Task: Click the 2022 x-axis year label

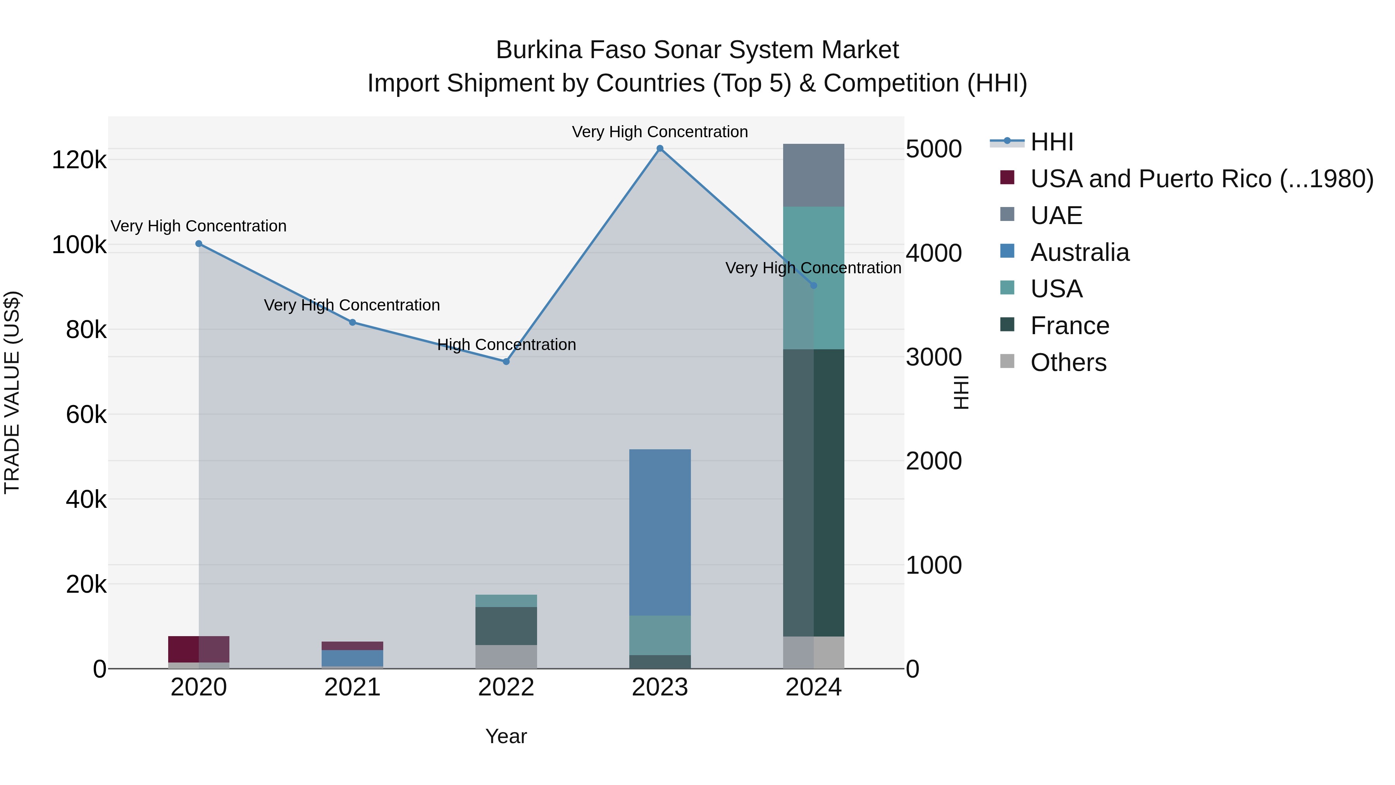Action: coord(506,687)
